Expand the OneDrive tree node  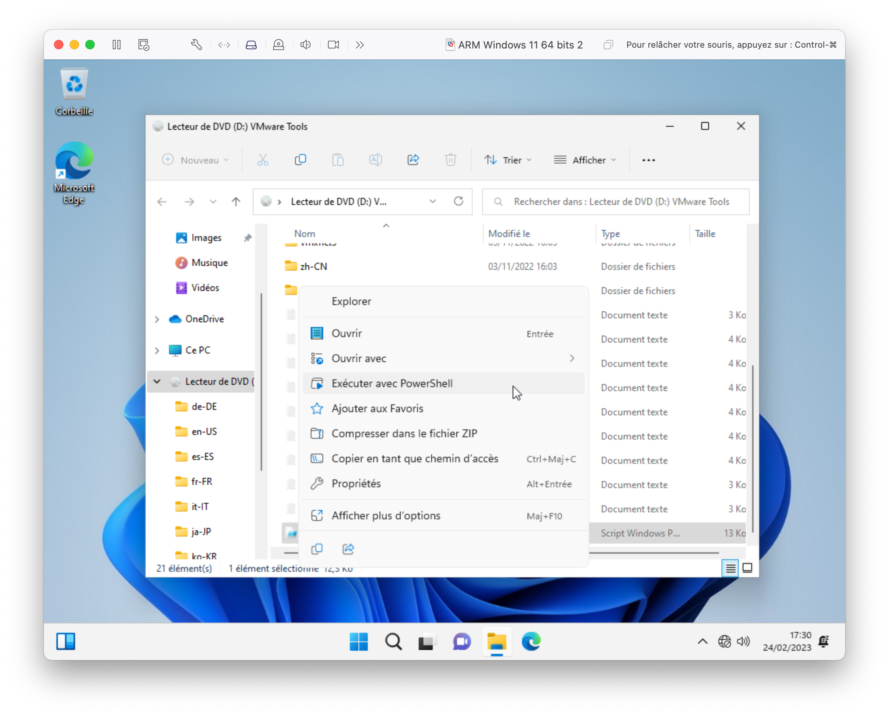(x=157, y=319)
